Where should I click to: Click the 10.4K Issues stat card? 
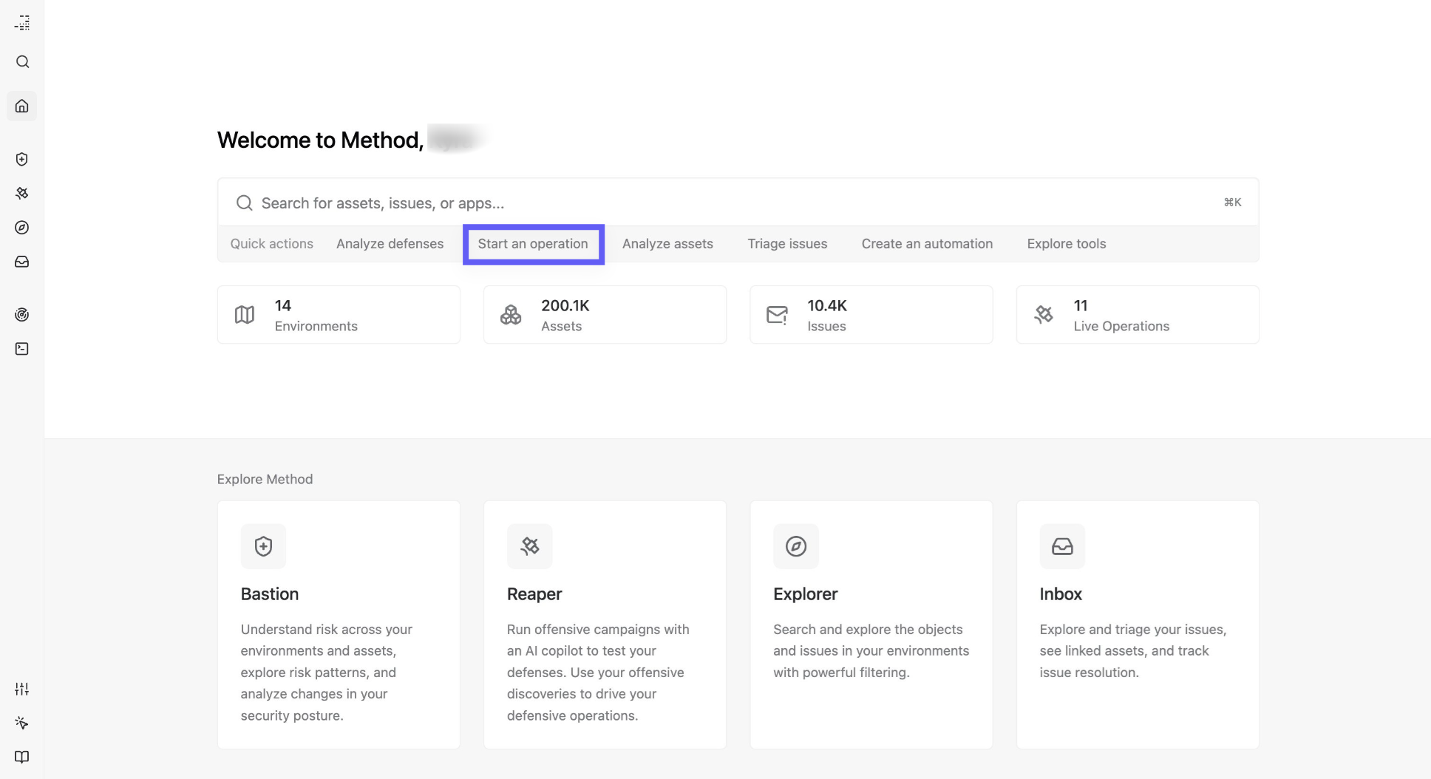click(871, 315)
